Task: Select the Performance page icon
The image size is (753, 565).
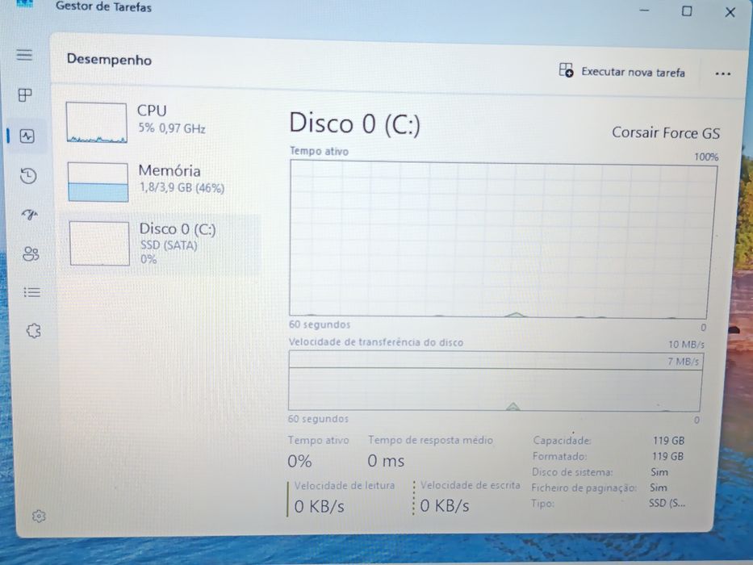Action: click(x=27, y=136)
